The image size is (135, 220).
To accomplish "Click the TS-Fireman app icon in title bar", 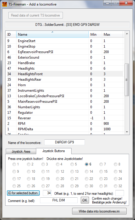I will (4, 4).
